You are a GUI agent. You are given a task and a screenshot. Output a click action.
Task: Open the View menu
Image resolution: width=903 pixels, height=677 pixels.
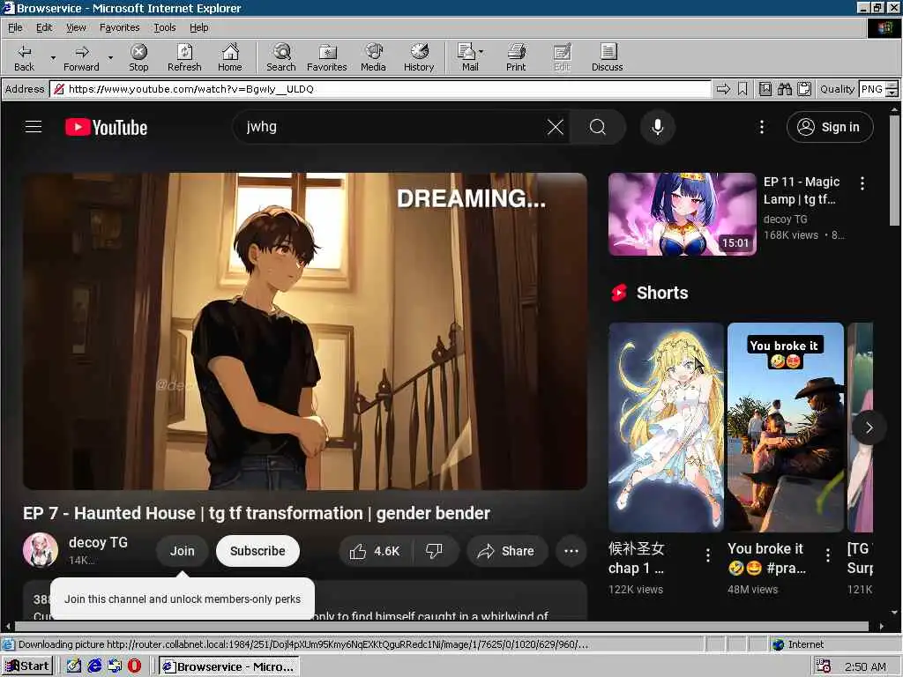[x=76, y=27]
